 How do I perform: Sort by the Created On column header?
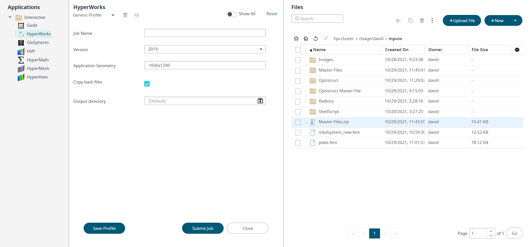[397, 50]
